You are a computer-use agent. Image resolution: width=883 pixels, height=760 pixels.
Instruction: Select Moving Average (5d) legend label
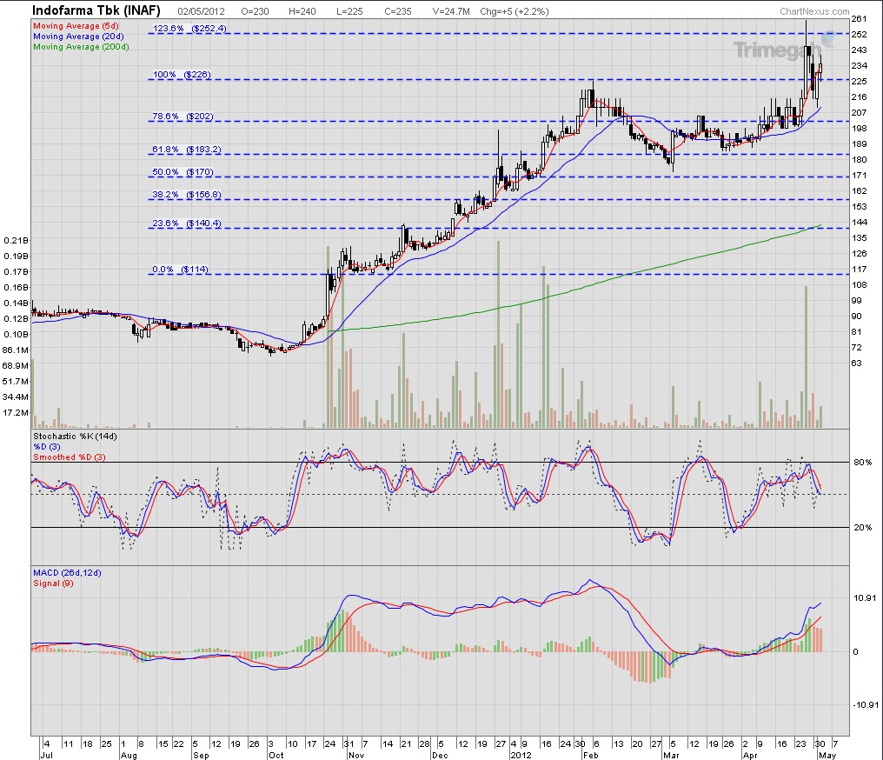(x=76, y=26)
